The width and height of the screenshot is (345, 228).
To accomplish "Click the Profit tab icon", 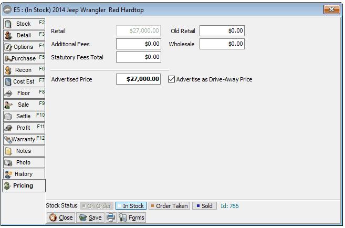I will click(8, 128).
